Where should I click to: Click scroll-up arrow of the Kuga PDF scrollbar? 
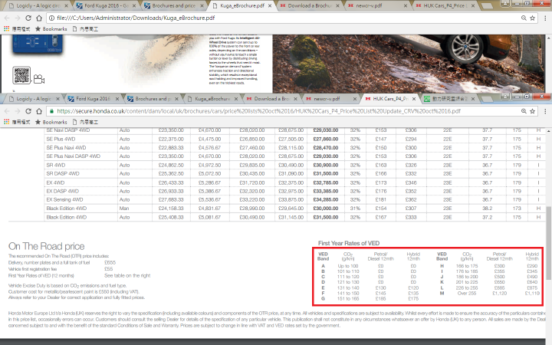coord(549,37)
